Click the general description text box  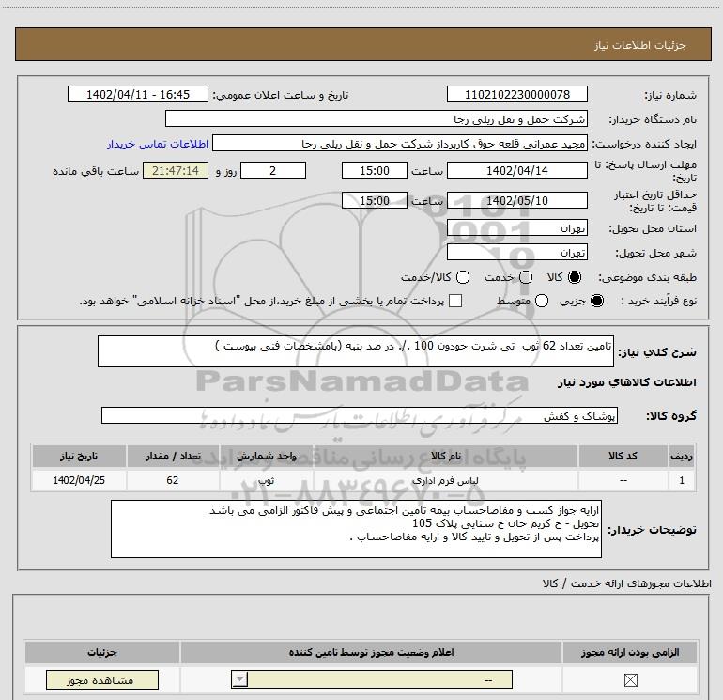[x=356, y=351]
